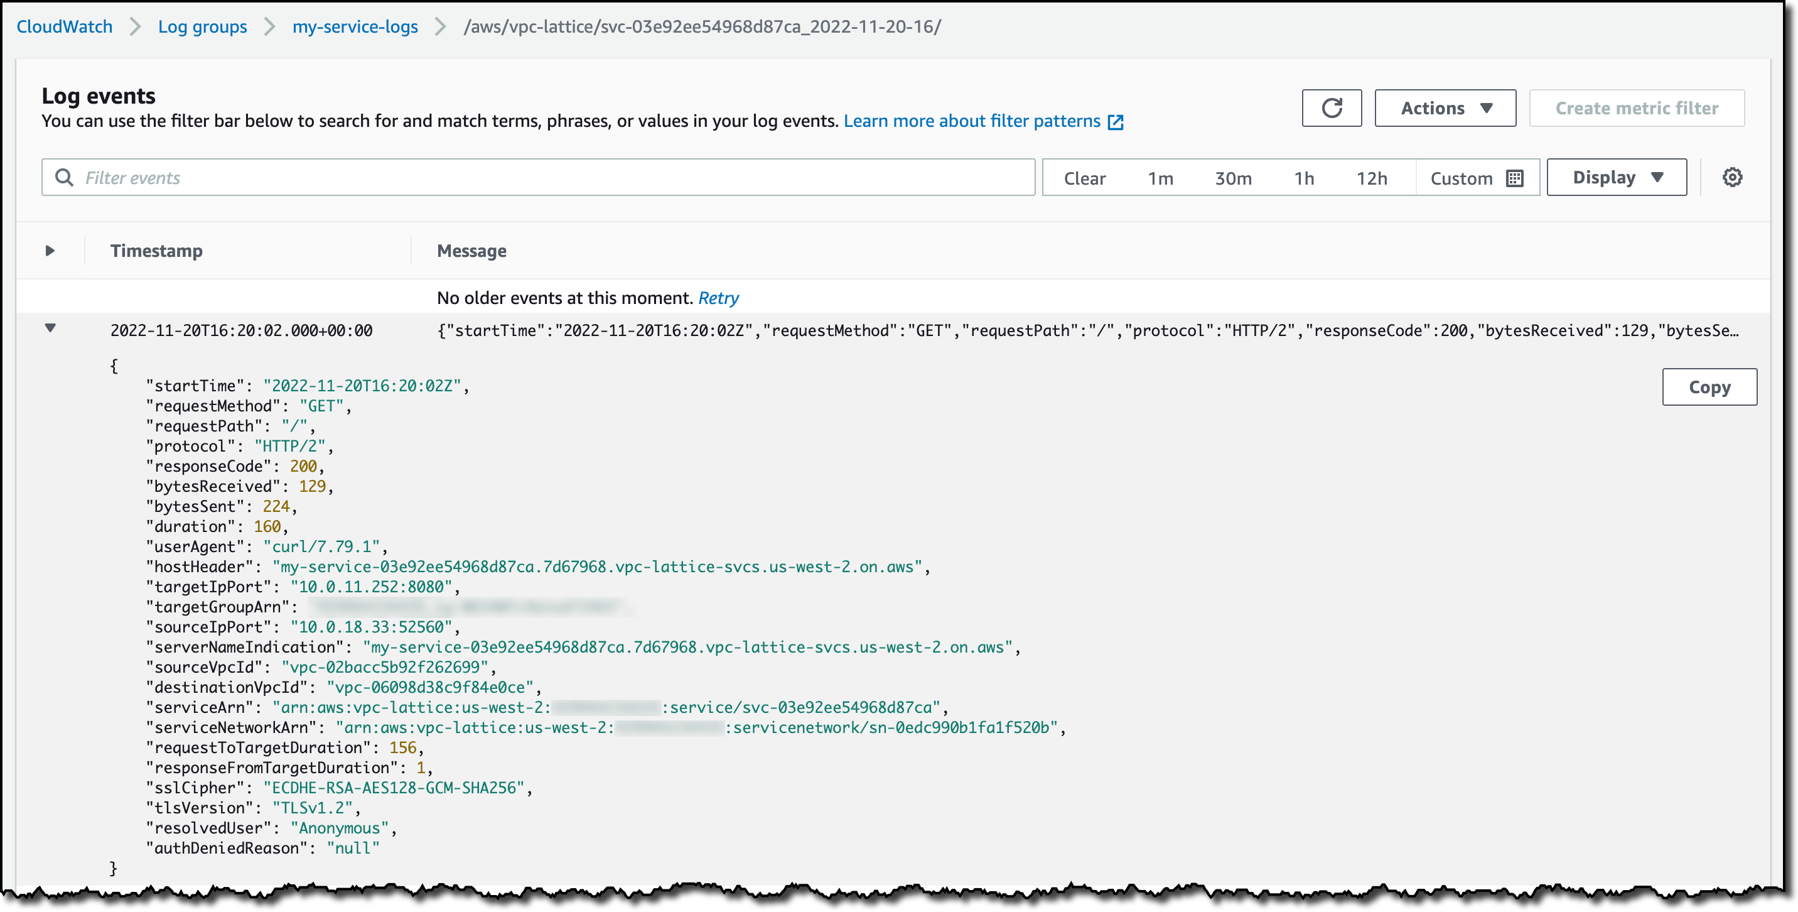This screenshot has height=912, width=1798.
Task: Select the 1m time range
Action: (1160, 179)
